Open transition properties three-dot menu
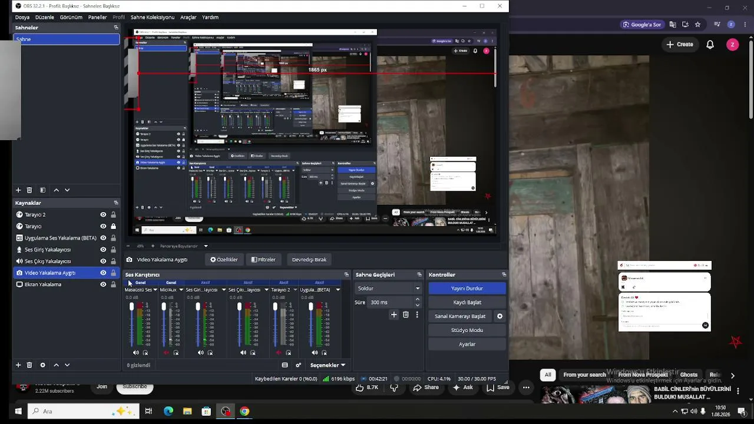 pos(417,315)
